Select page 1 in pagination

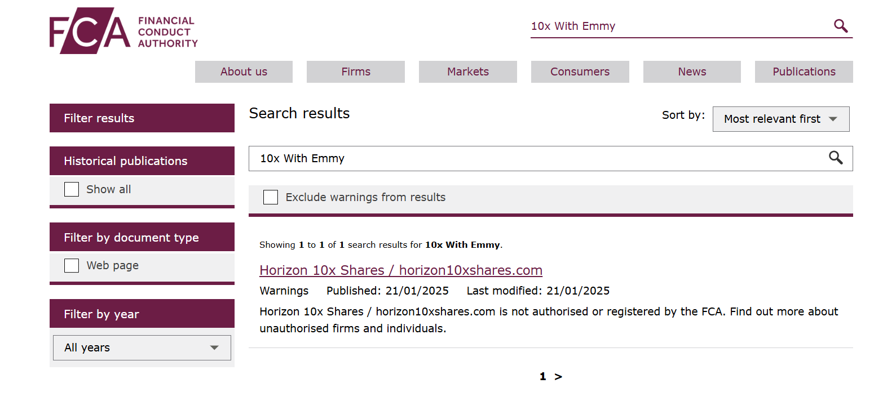542,377
